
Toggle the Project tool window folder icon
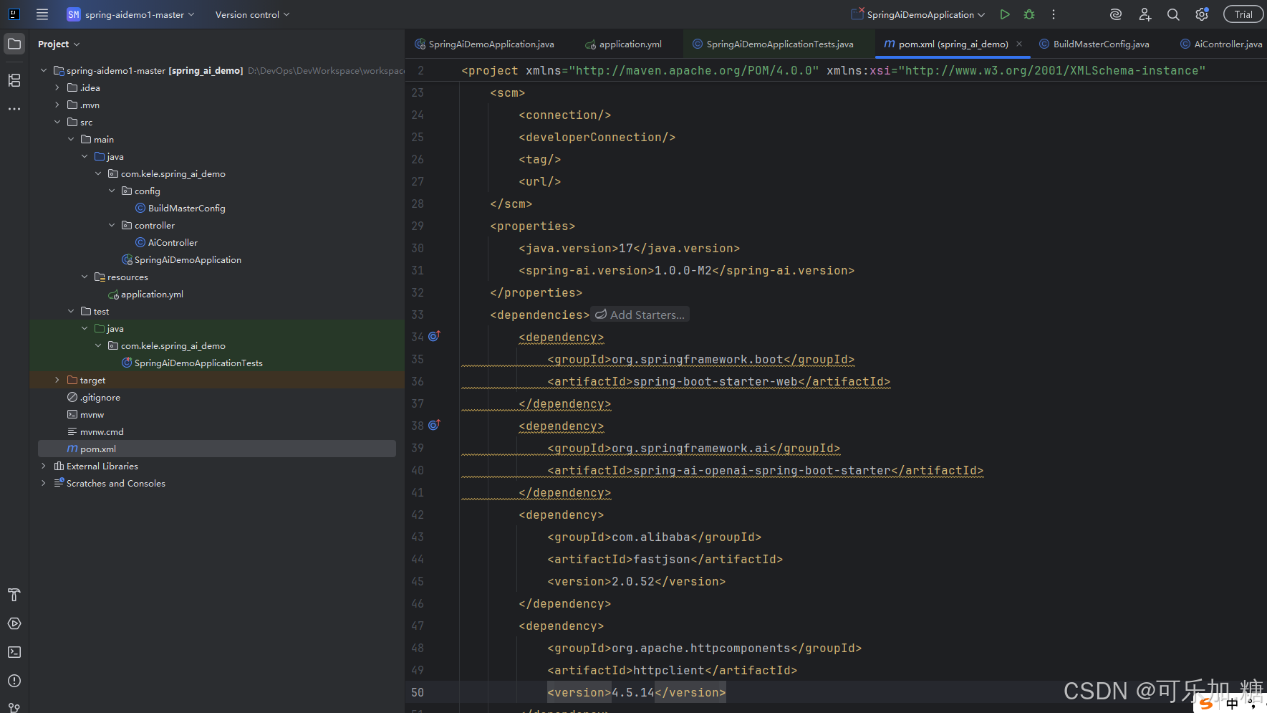point(14,44)
